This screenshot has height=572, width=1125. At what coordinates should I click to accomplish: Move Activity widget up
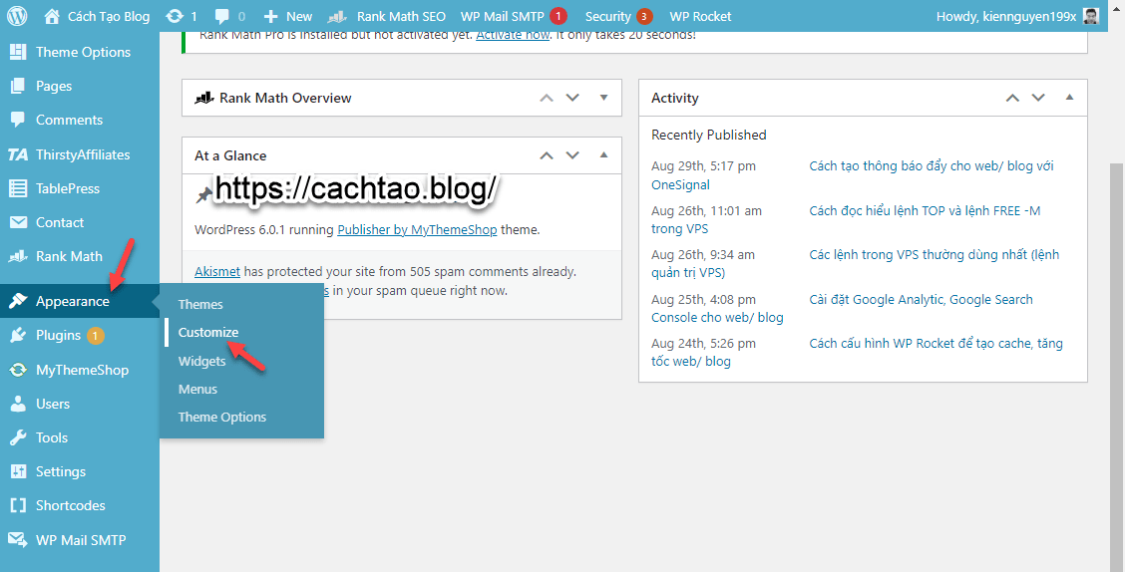1012,98
